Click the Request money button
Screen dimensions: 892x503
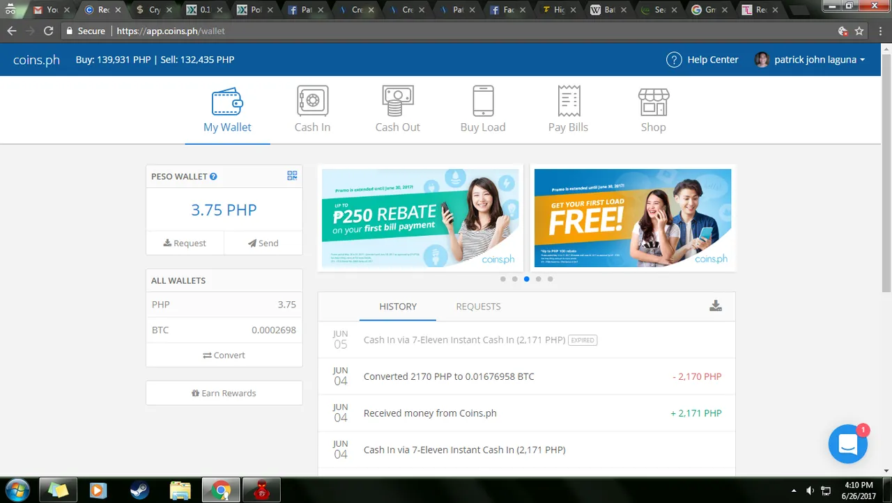pyautogui.click(x=185, y=243)
